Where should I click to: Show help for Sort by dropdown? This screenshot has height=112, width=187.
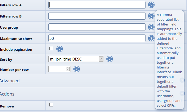tap(110, 59)
